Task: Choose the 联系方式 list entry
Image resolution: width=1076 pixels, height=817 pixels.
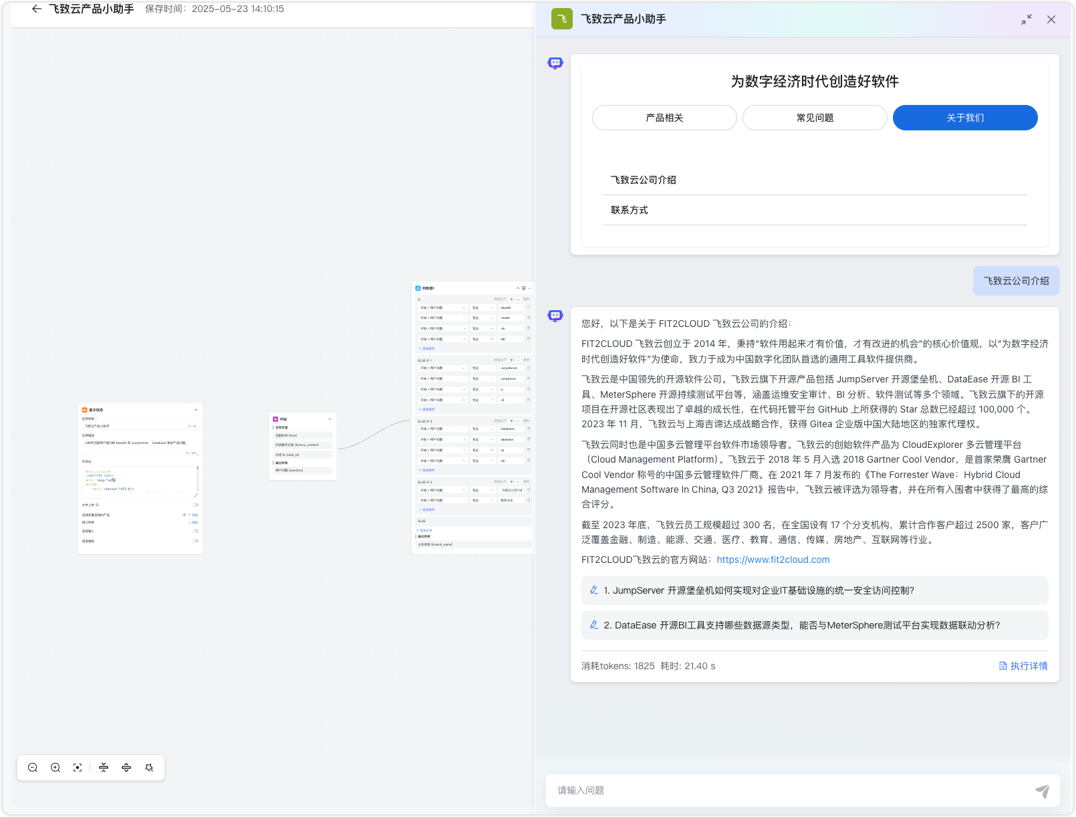Action: [815, 210]
